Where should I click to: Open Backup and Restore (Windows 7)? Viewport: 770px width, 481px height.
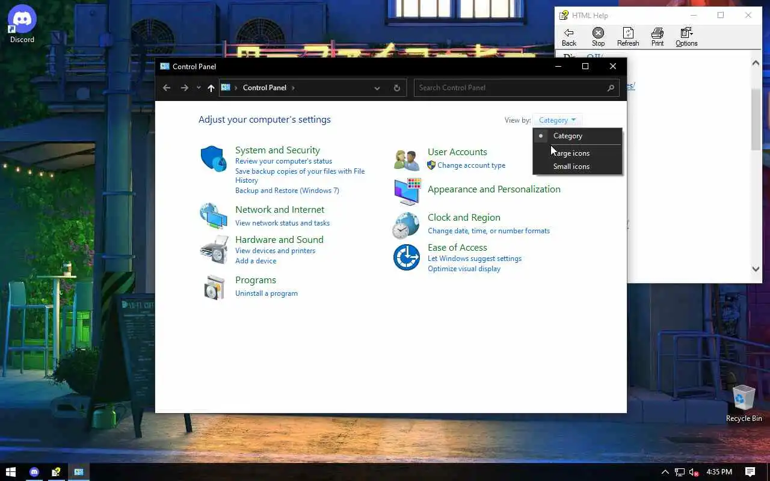(287, 191)
